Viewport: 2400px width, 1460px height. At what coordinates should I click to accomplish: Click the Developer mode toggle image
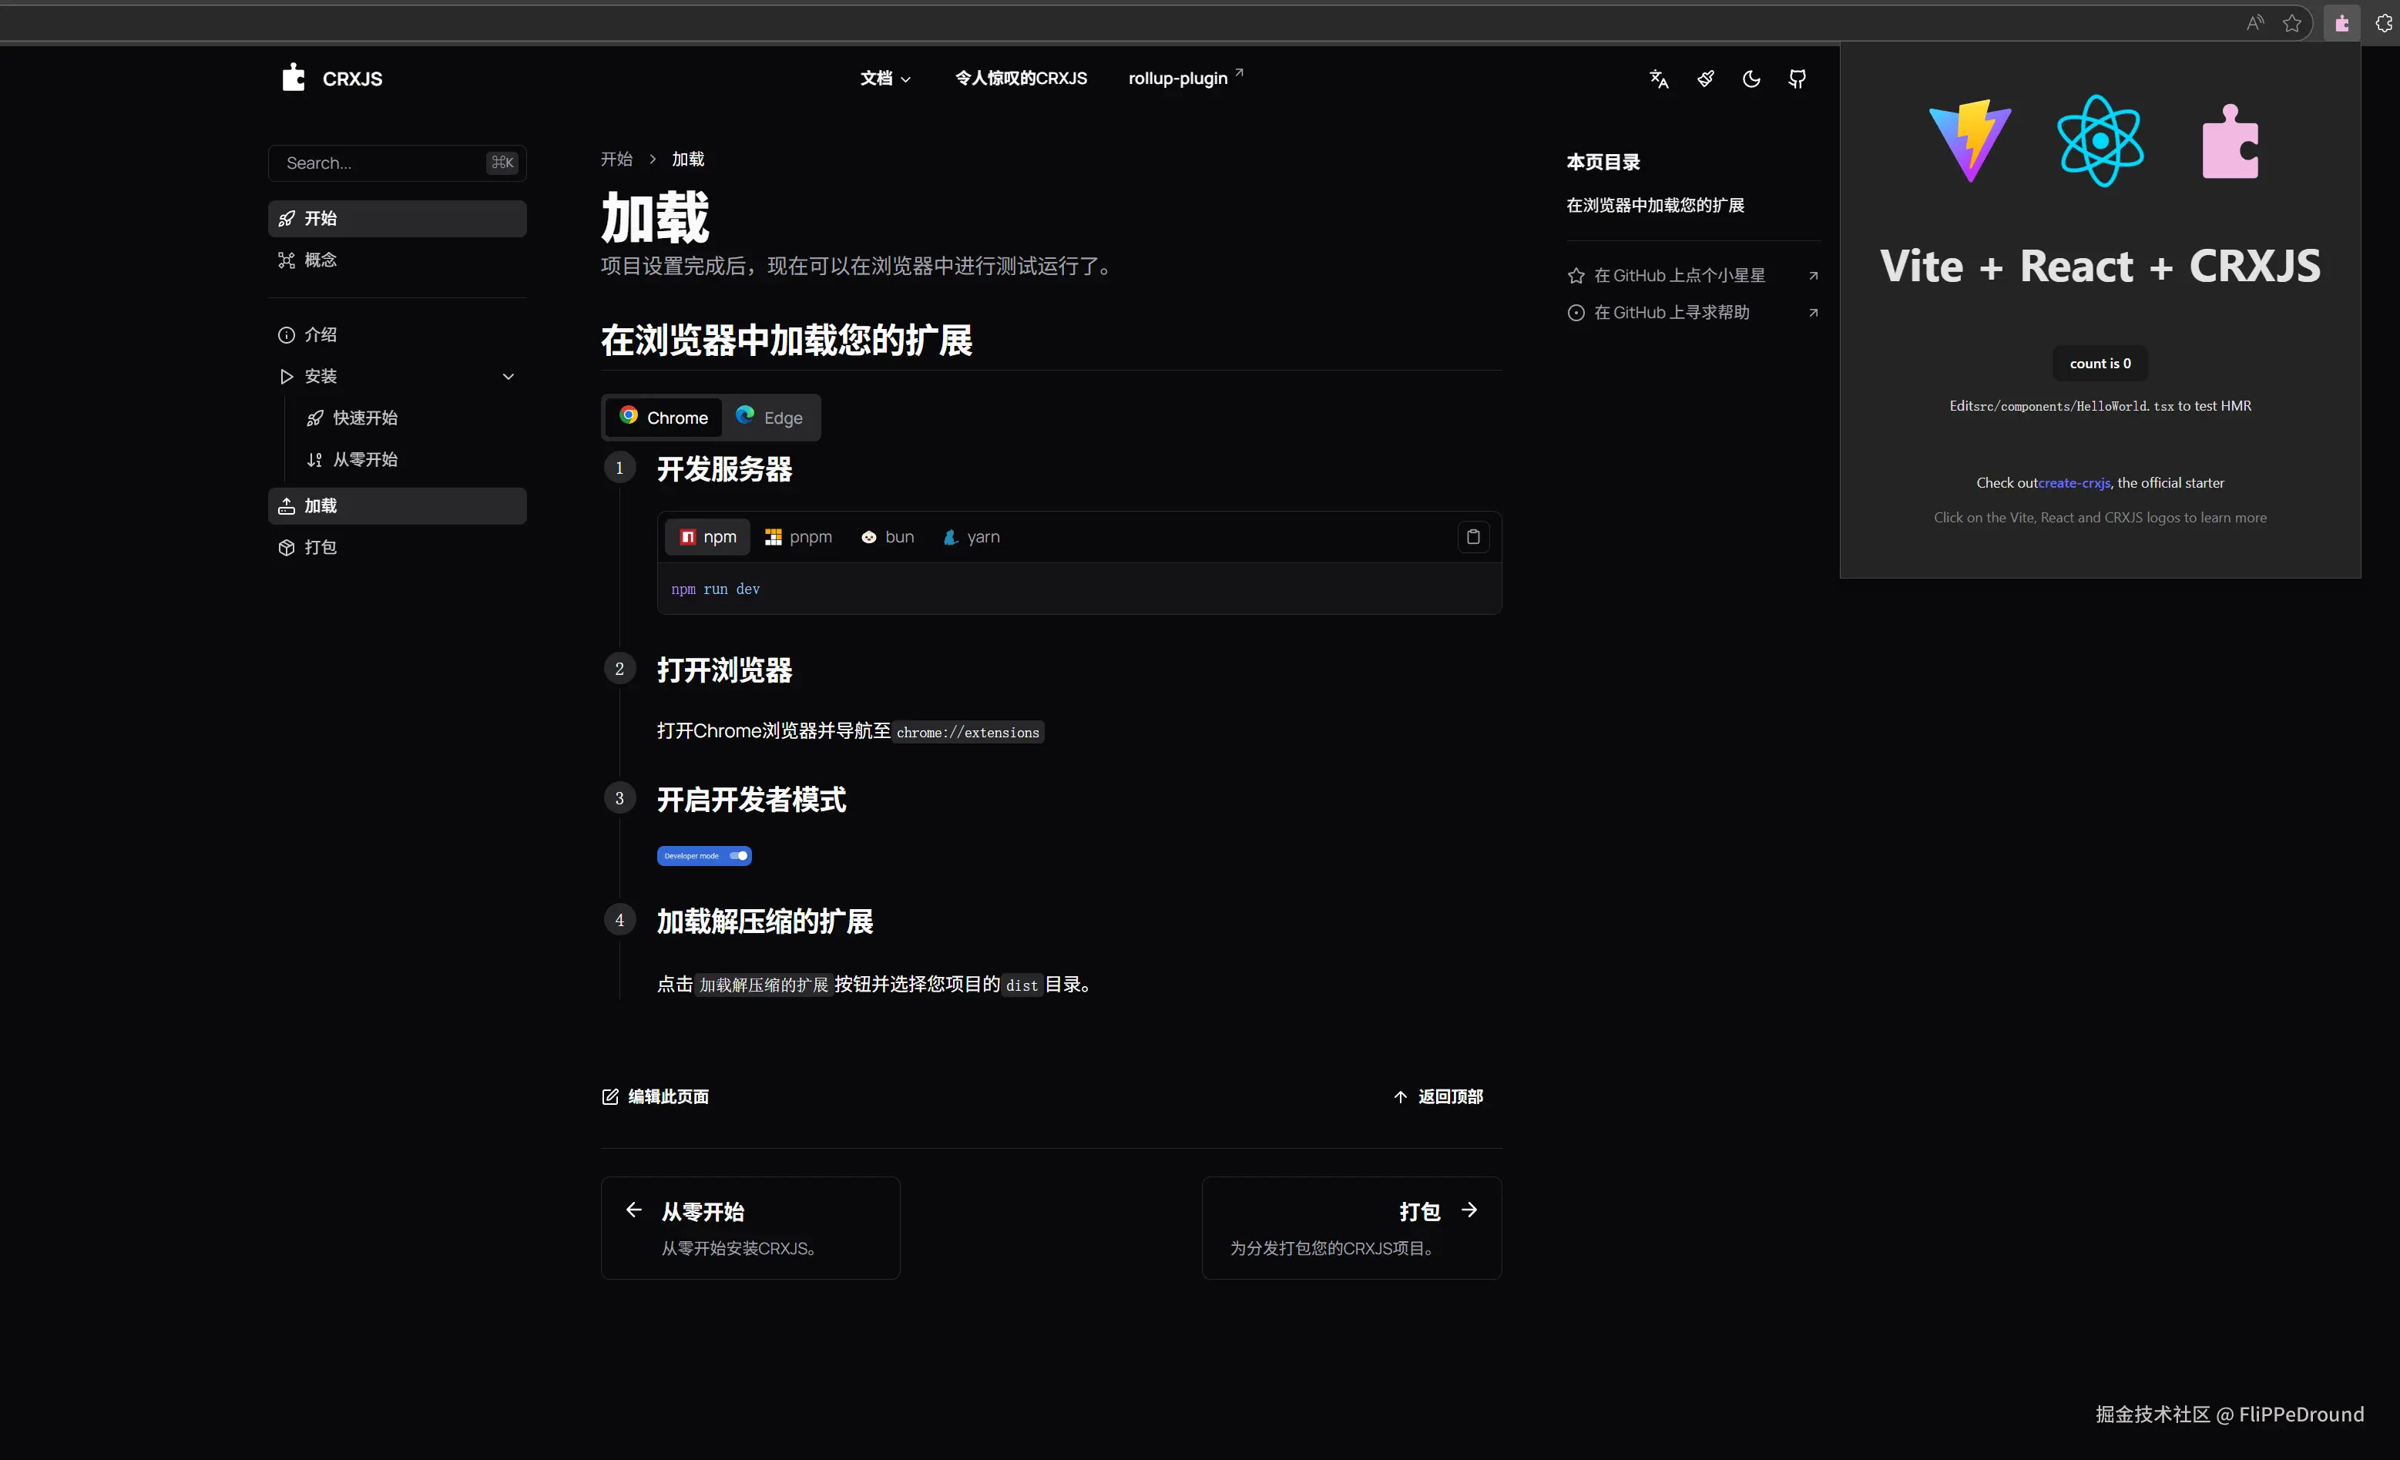click(704, 856)
